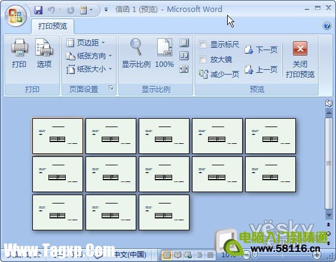
Task: Minimize the Word window
Action: pyautogui.click(x=307, y=9)
